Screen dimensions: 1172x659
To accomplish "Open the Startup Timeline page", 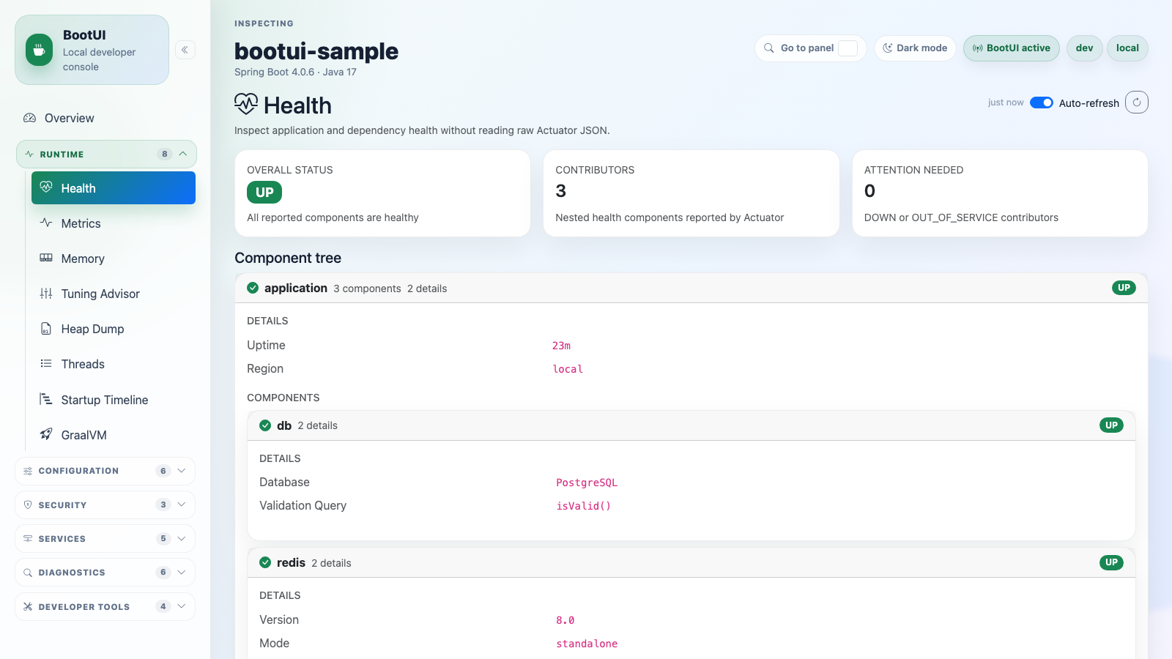I will coord(113,400).
